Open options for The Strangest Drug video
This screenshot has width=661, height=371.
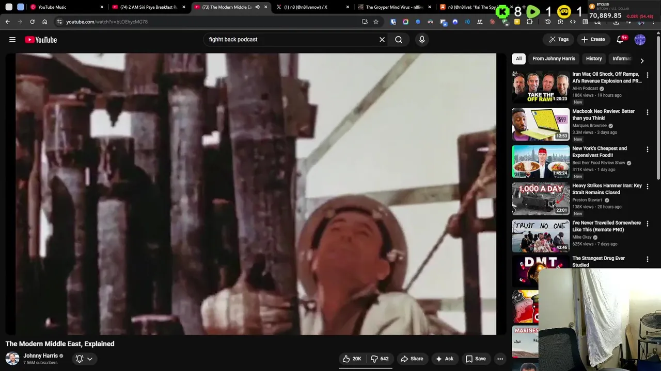click(x=648, y=259)
